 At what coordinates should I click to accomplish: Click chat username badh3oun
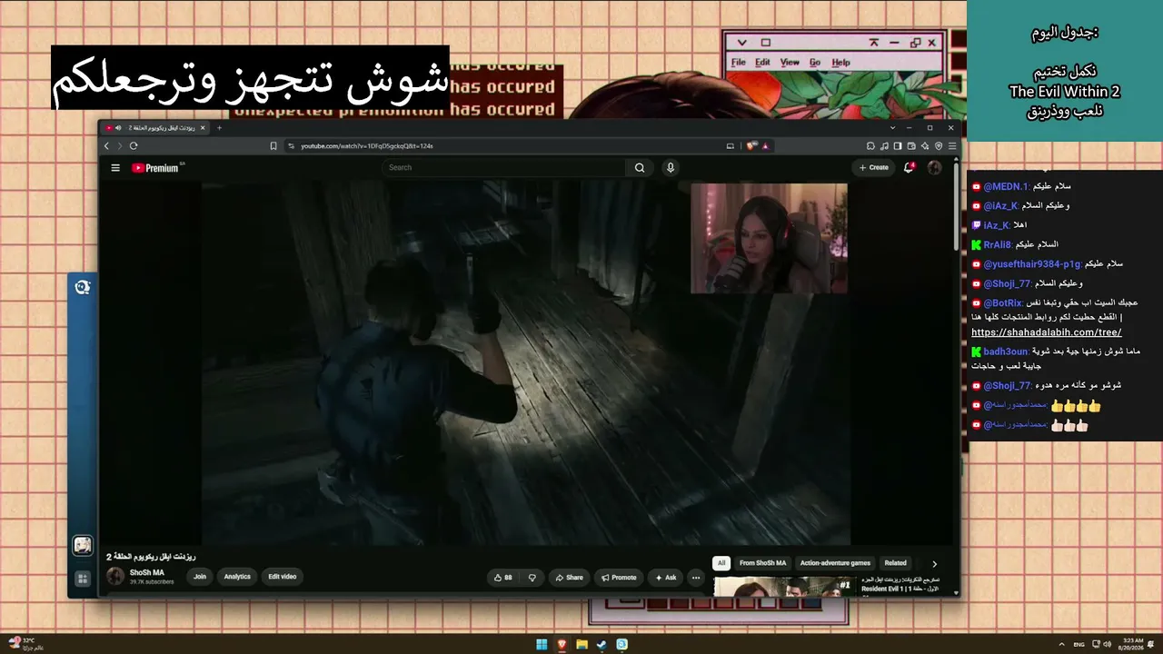point(1006,352)
